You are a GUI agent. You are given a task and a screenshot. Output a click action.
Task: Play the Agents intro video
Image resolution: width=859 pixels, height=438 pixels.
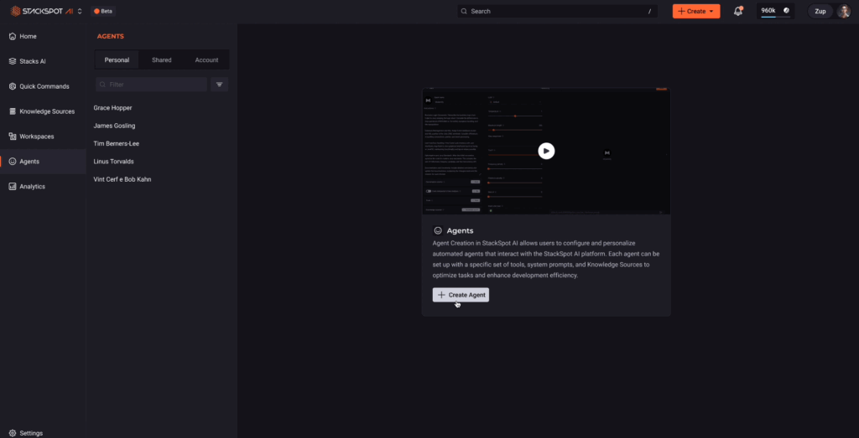[546, 151]
